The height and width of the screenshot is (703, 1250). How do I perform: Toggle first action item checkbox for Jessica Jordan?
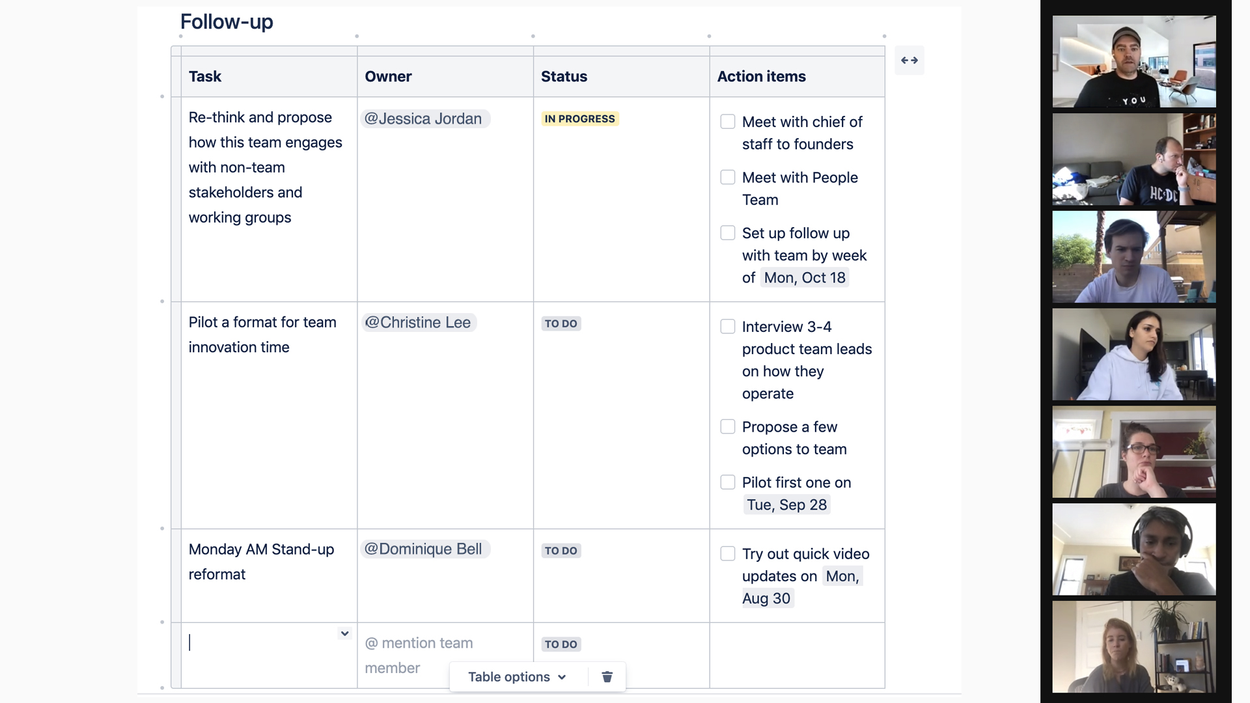coord(727,121)
